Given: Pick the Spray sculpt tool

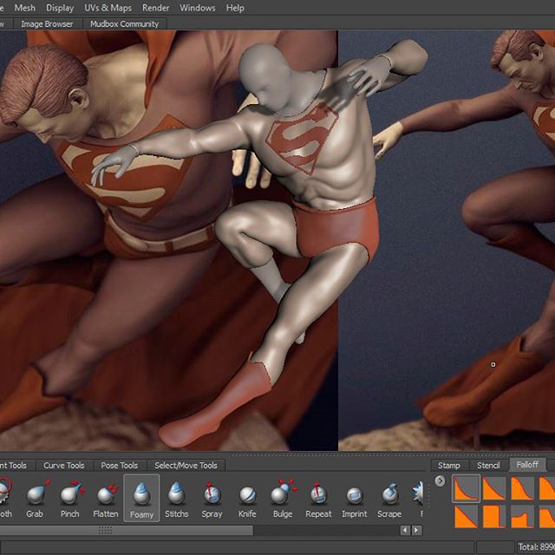Looking at the screenshot, I should (x=212, y=496).
